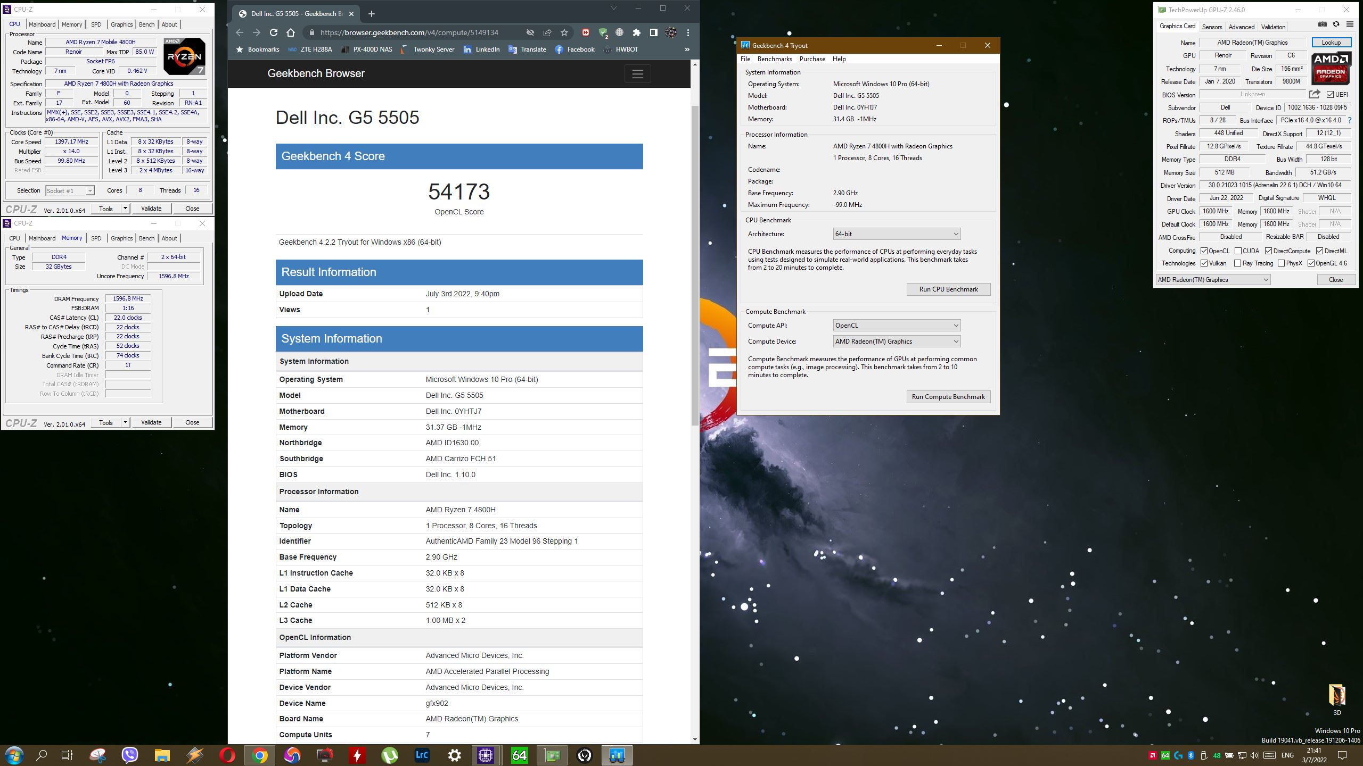
Task: Toggle the PhysX checkbox in GPU-Z
Action: tap(1281, 263)
